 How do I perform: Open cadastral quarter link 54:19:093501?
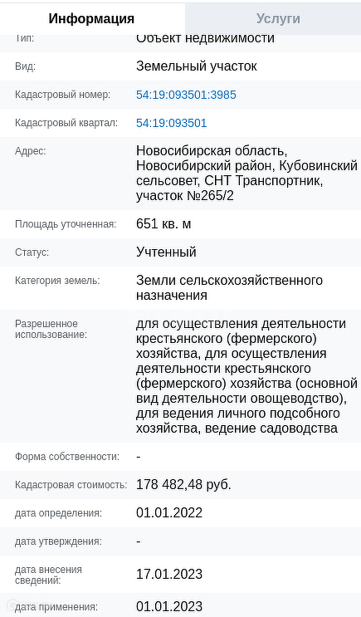[172, 123]
